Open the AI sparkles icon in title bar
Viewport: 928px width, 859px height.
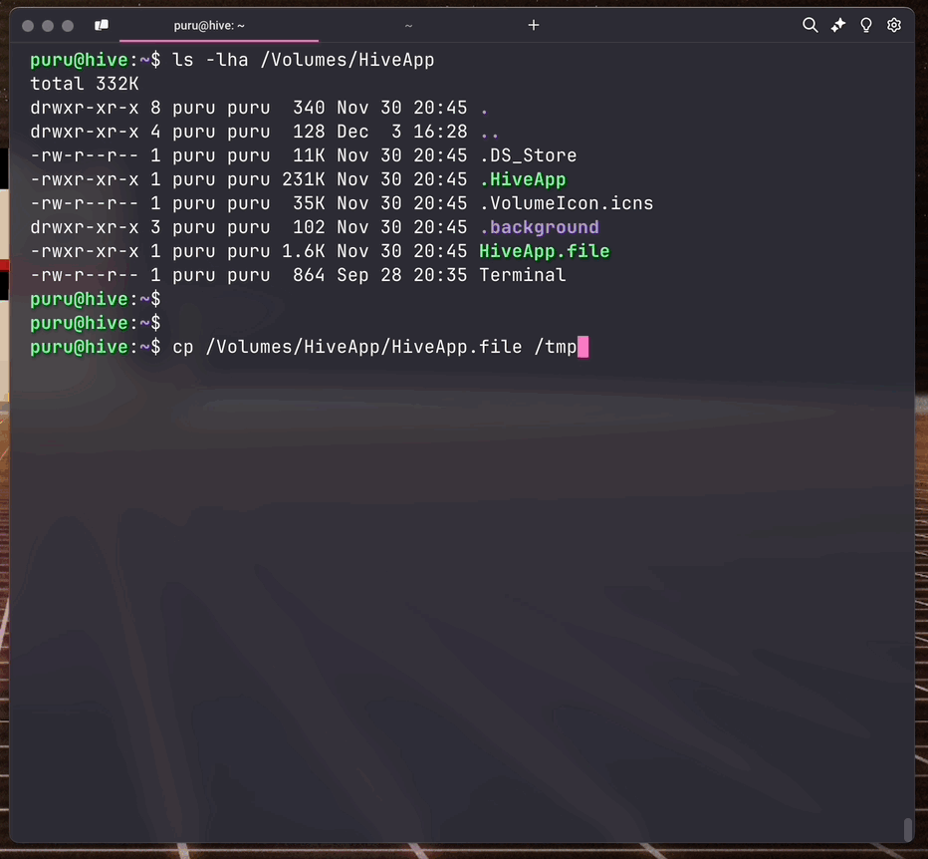tap(838, 25)
